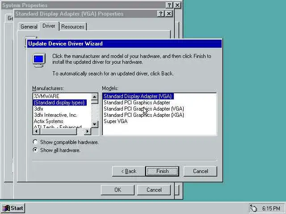Select (Standard display types) manufacturer

click(59, 103)
